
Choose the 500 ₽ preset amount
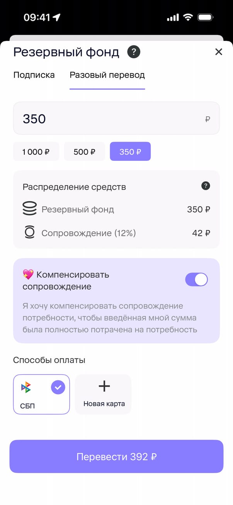84,152
